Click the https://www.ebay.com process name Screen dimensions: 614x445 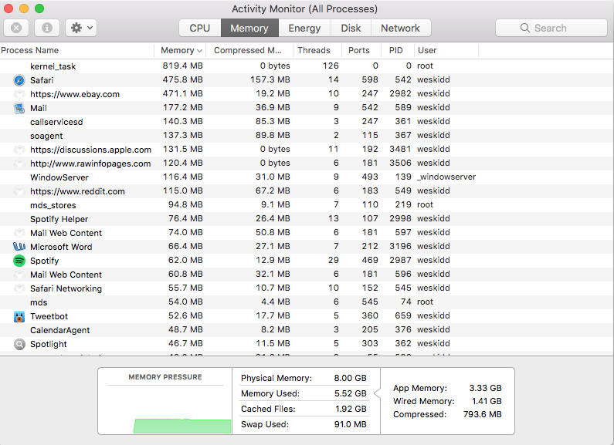(x=75, y=94)
